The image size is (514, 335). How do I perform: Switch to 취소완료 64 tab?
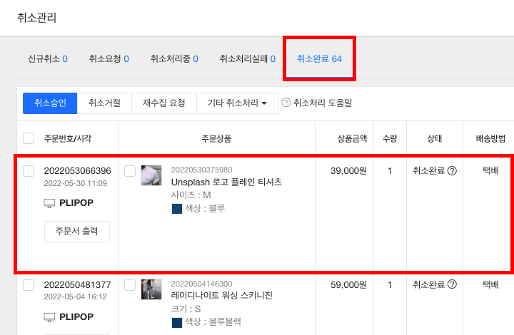point(319,59)
